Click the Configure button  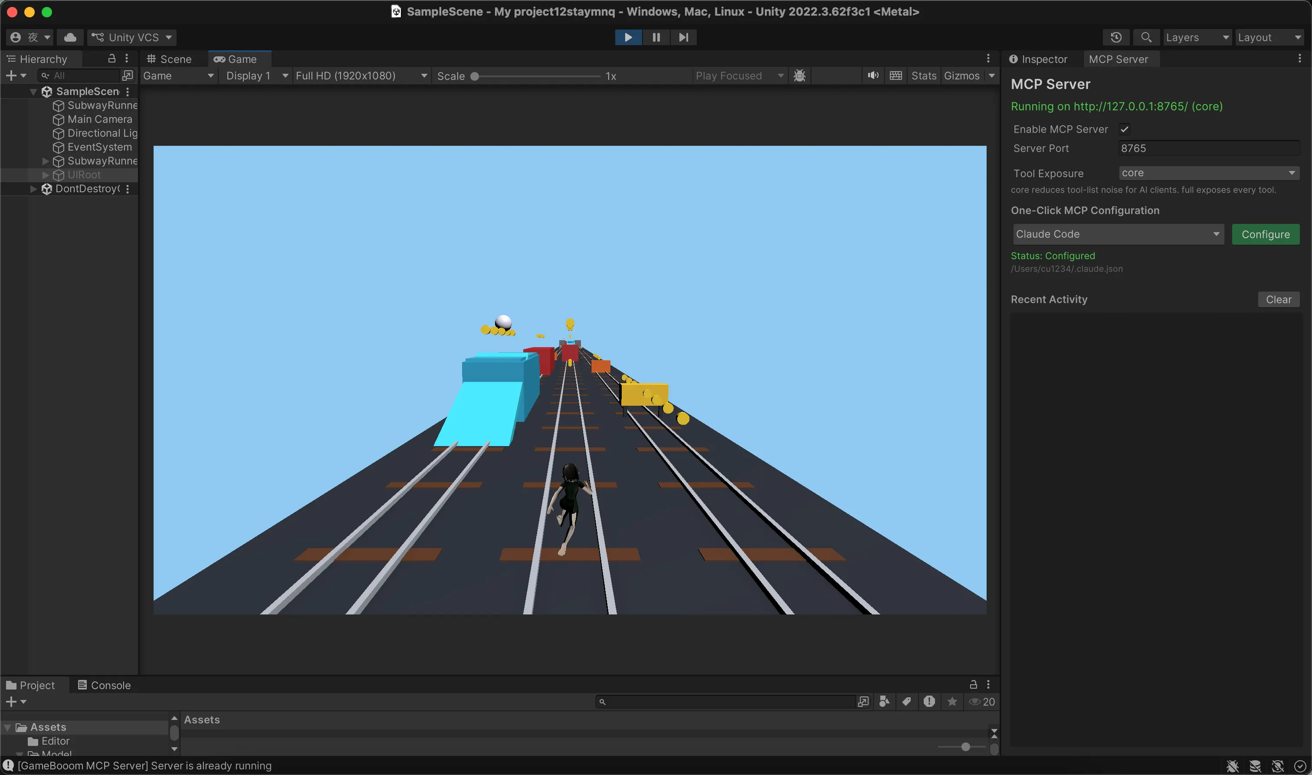pos(1266,234)
